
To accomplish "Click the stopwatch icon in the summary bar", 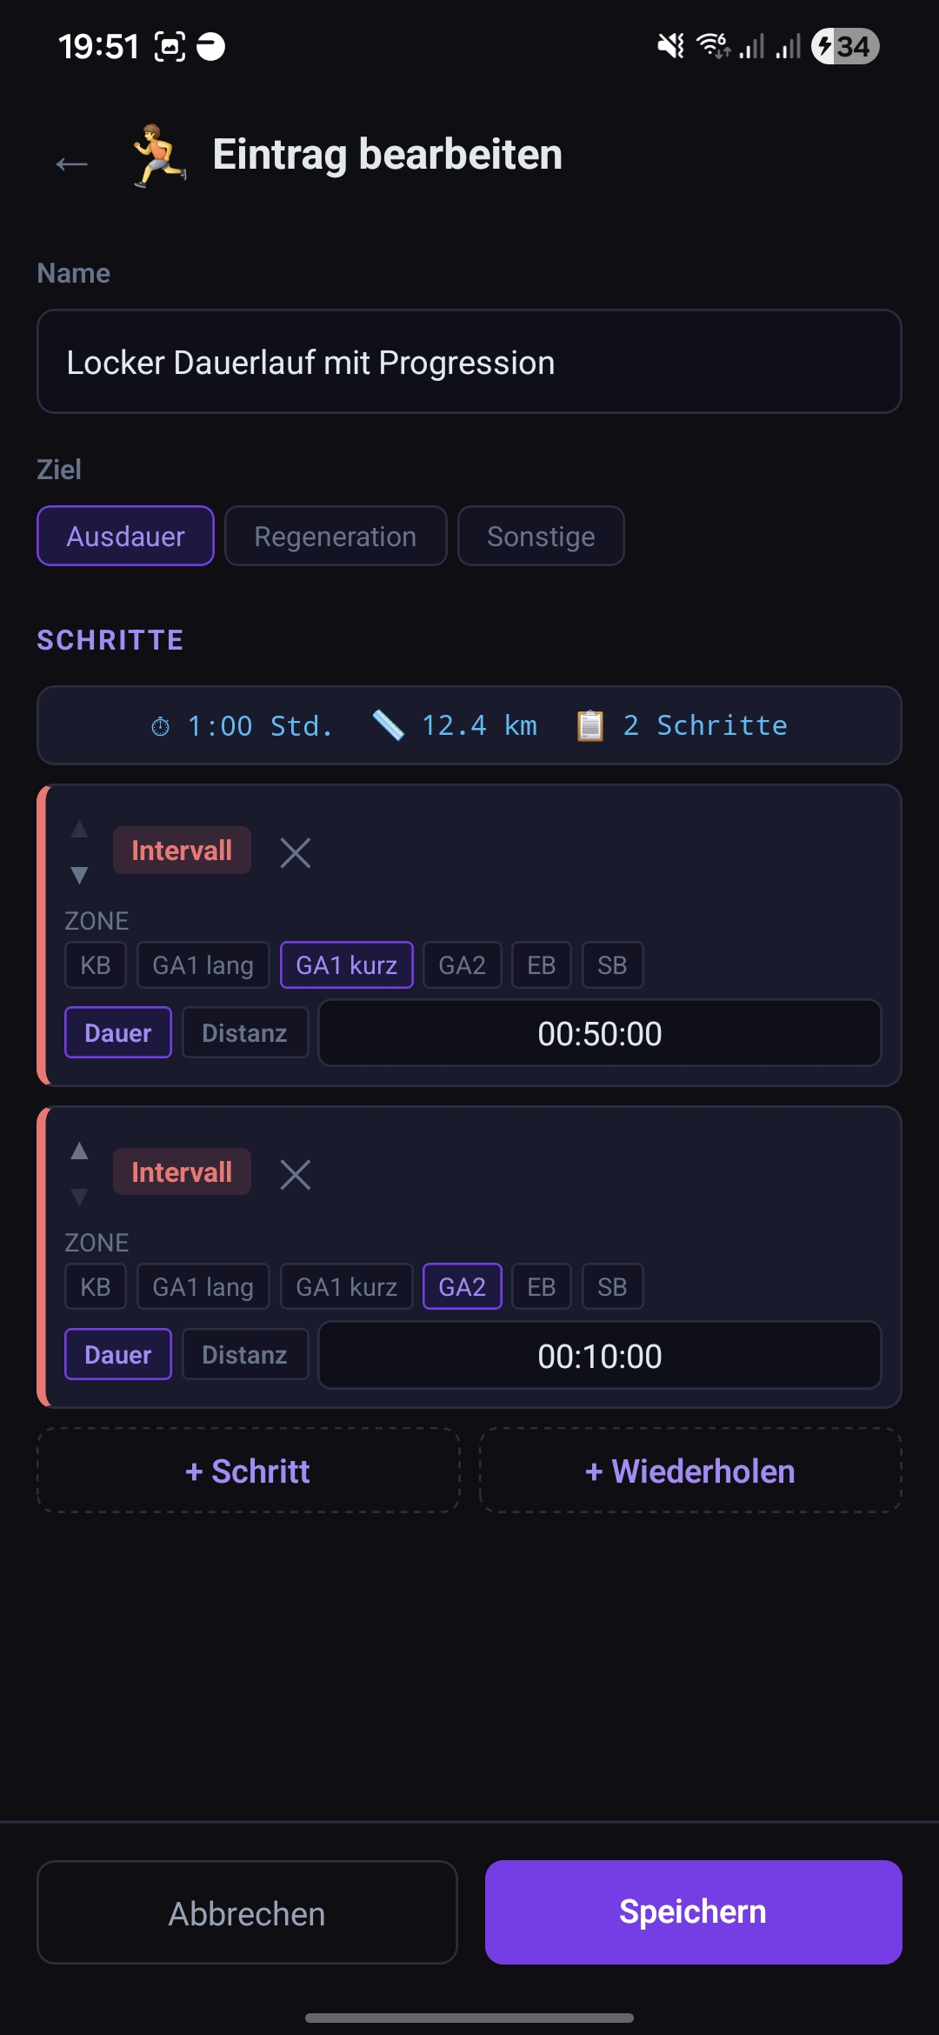I will pyautogui.click(x=162, y=724).
